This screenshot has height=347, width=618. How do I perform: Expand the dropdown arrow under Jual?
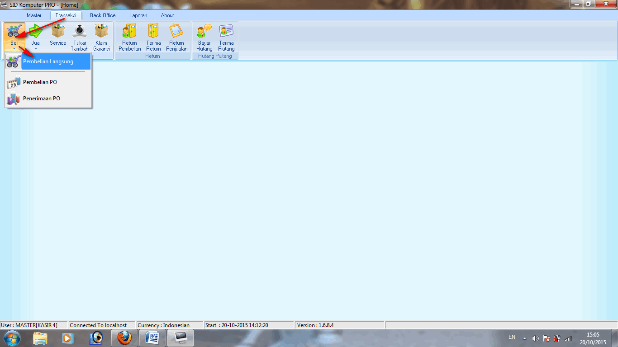(36, 49)
